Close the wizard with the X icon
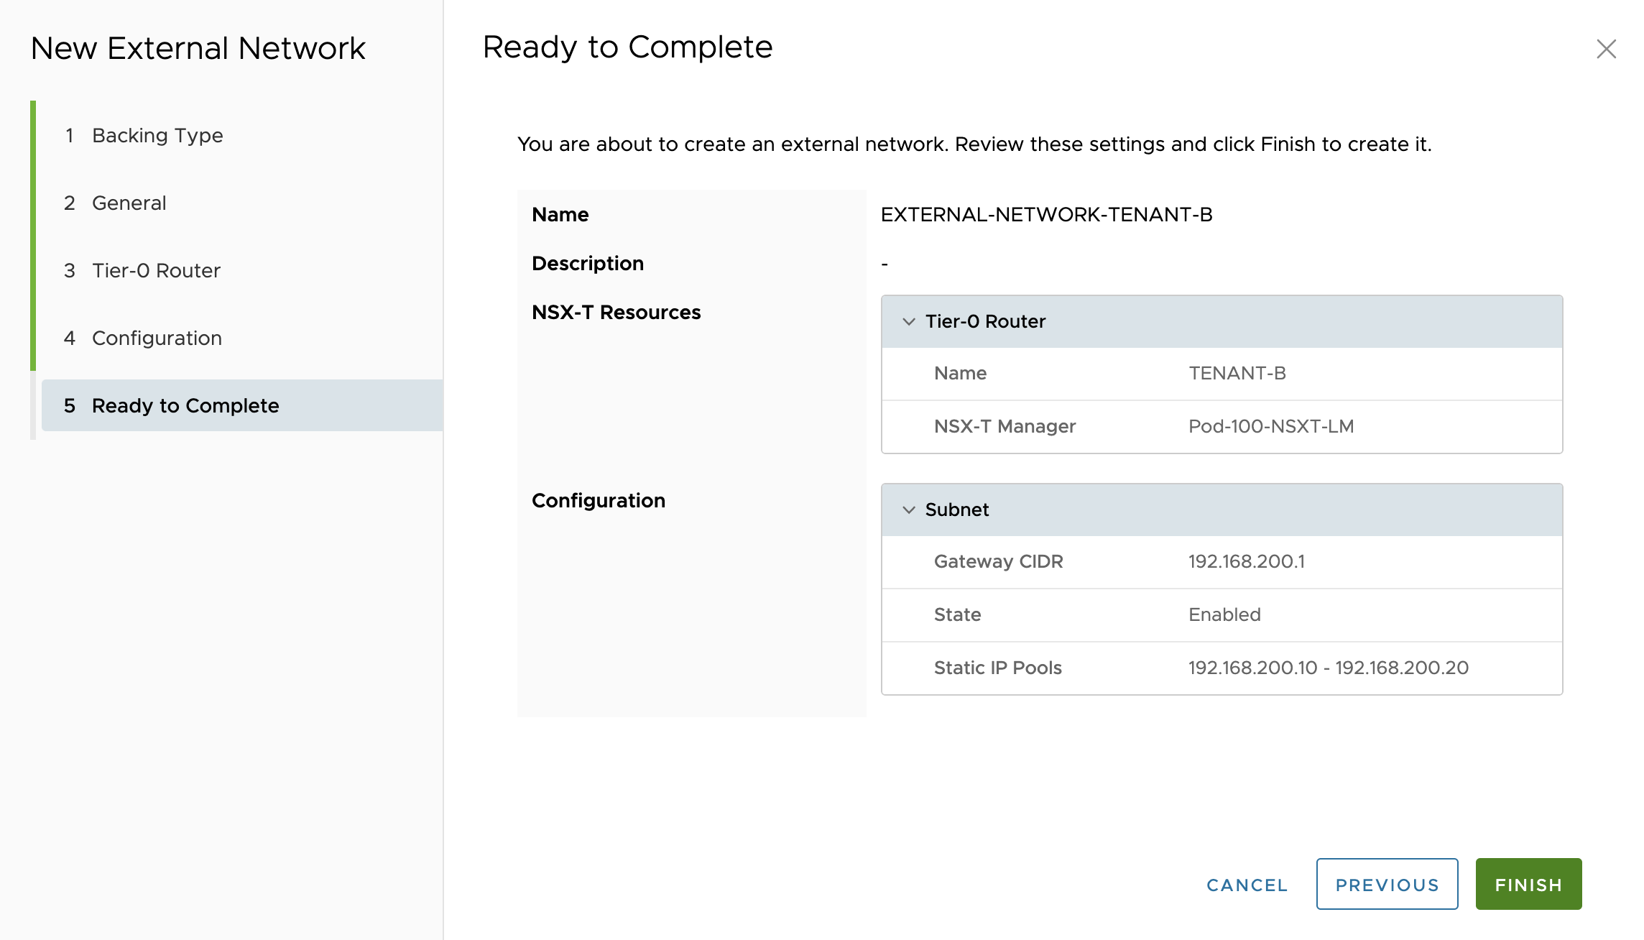1644x940 pixels. [1606, 49]
